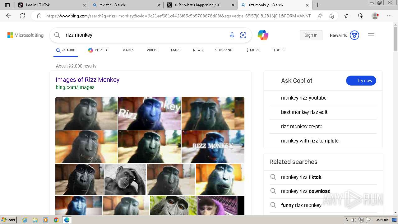Show hidden tray icons arrow
The height and width of the screenshot is (224, 398).
pyautogui.click(x=347, y=220)
